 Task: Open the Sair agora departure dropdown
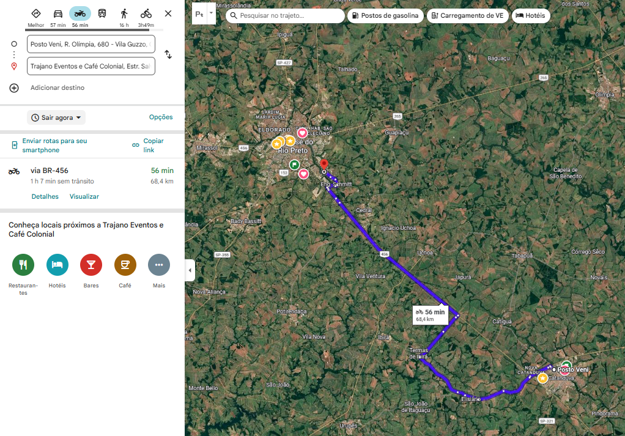pyautogui.click(x=56, y=117)
